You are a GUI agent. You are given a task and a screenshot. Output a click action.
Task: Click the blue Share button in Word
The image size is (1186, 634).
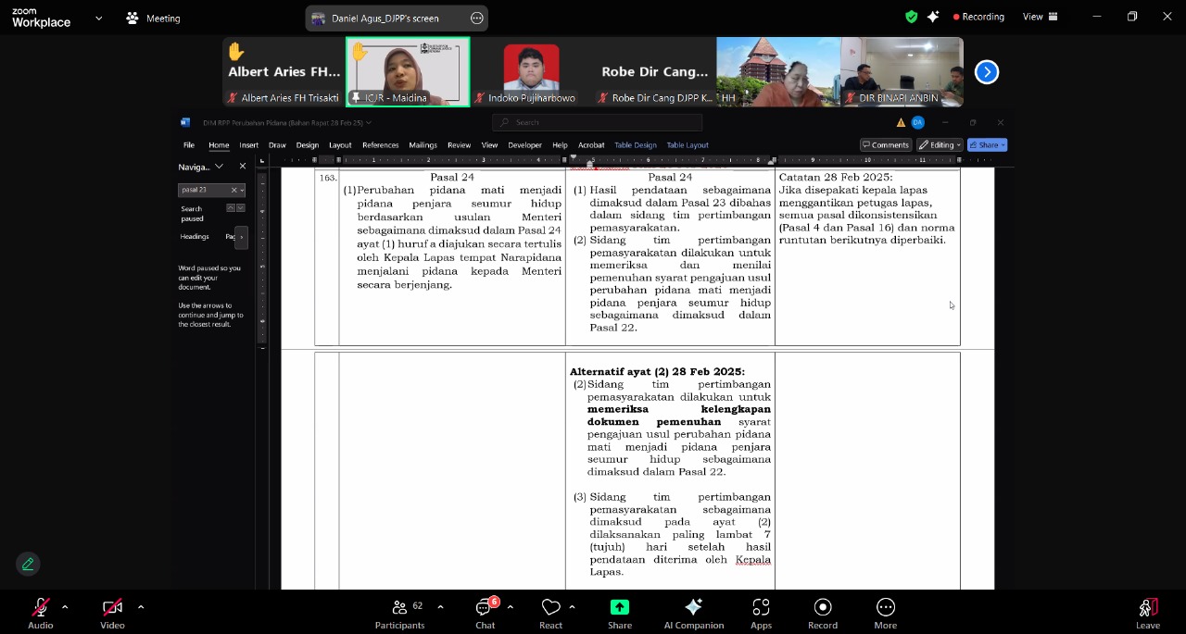pos(987,145)
